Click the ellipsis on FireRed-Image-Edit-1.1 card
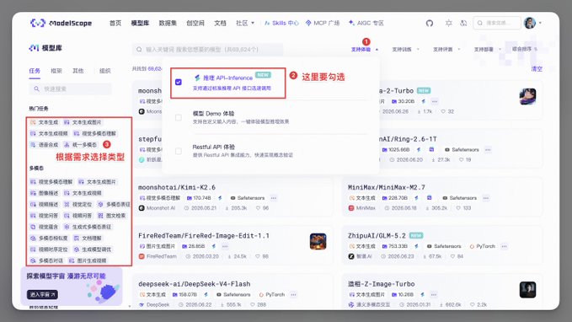Viewport: 572px width, 322px height. [225, 246]
